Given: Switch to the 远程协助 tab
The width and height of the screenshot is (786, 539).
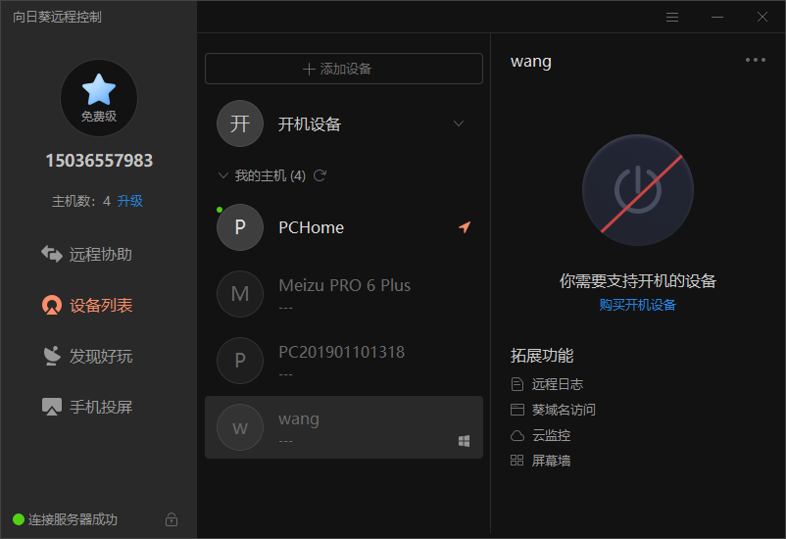Looking at the screenshot, I should coord(86,254).
